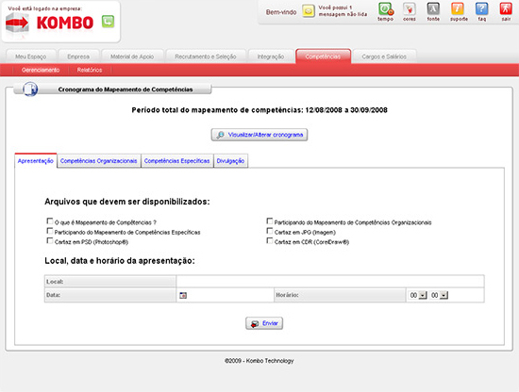Screen dimensions: 519x392
Task: Click the suporte support icon
Action: click(x=458, y=8)
